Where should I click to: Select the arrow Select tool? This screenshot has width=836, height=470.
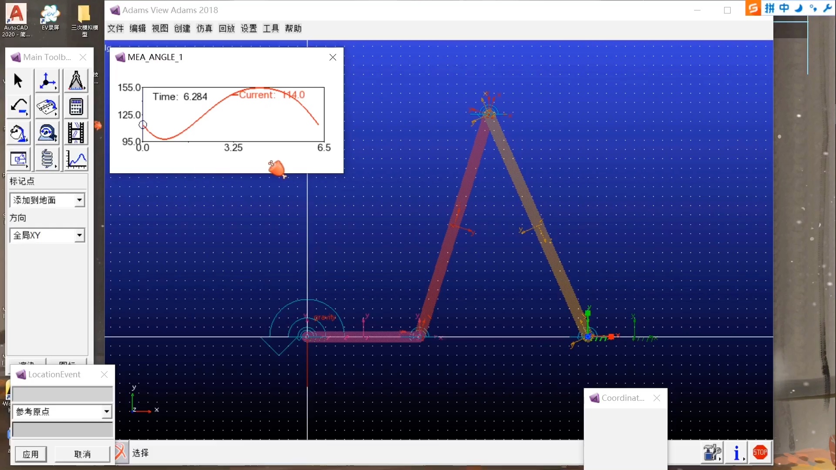[x=18, y=81]
